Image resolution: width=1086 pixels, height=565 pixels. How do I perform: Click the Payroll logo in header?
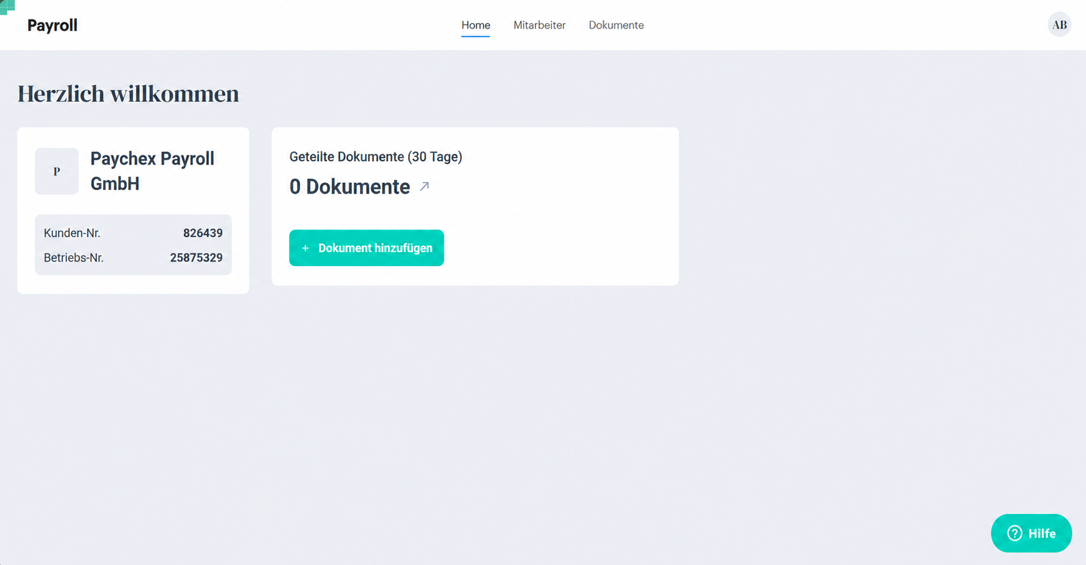point(52,25)
